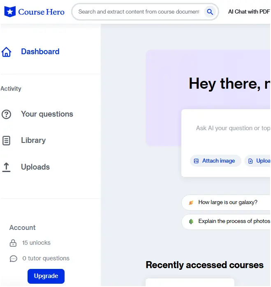
Task: Click the image icon in Attach image
Action: [196, 161]
